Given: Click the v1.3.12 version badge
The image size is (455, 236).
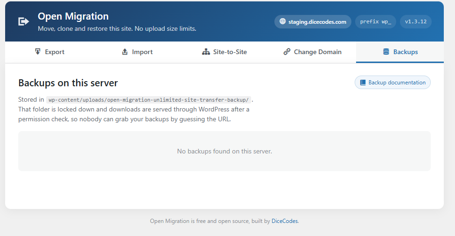Looking at the screenshot, I should coord(415,22).
